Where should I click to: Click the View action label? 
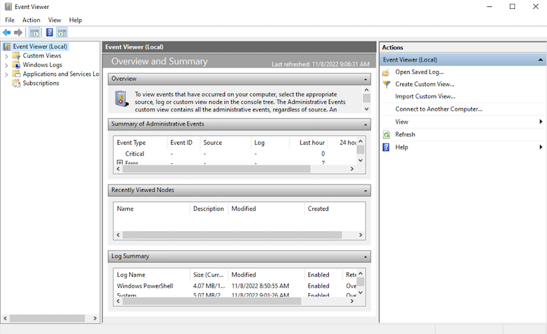click(x=401, y=122)
